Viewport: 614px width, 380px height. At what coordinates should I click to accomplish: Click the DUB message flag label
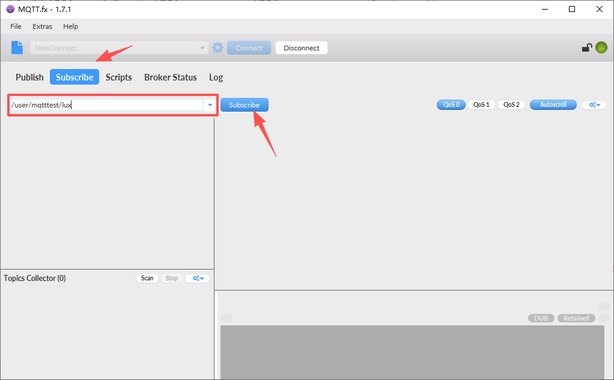point(541,318)
